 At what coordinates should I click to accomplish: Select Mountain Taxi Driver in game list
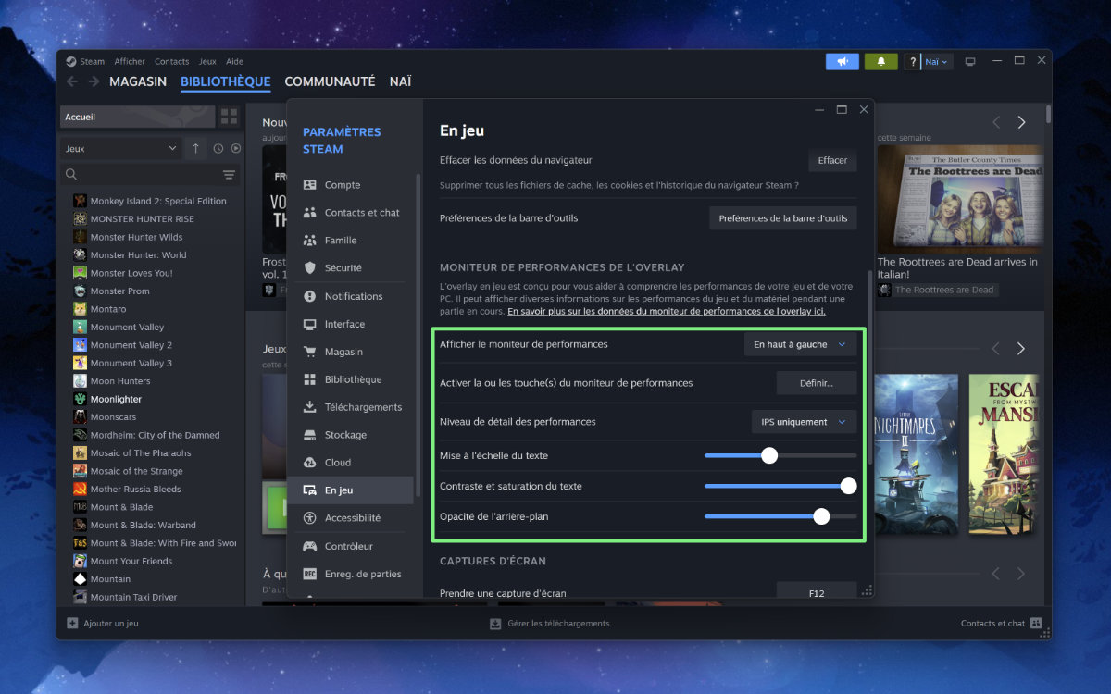click(x=133, y=597)
